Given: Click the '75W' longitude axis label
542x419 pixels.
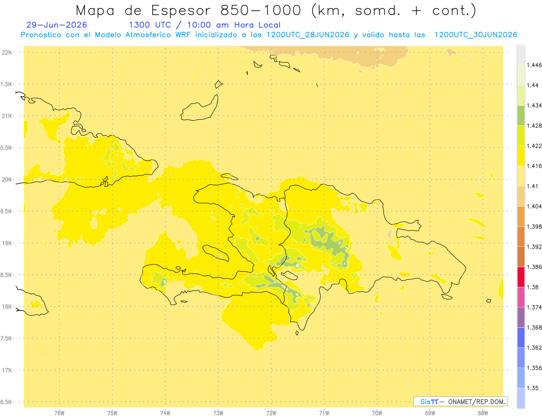Looking at the screenshot, I should 112,413.
